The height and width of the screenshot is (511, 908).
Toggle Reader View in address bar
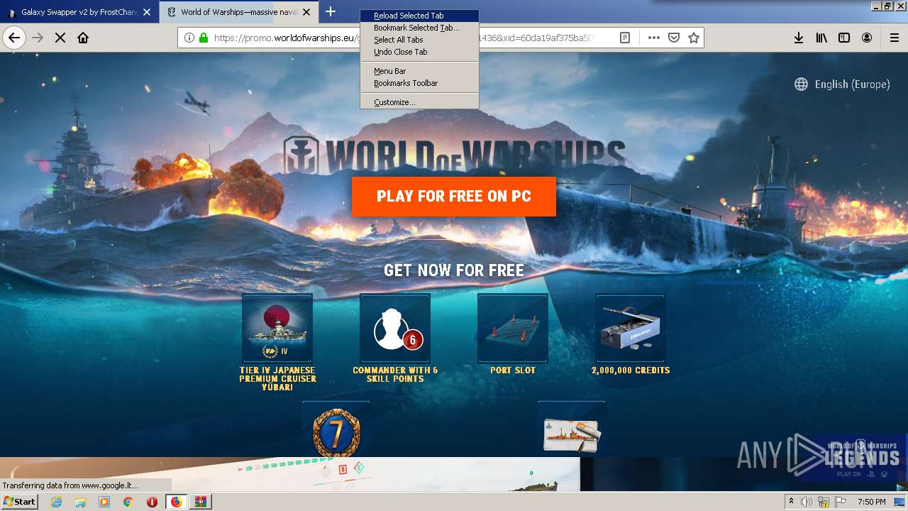tap(625, 38)
